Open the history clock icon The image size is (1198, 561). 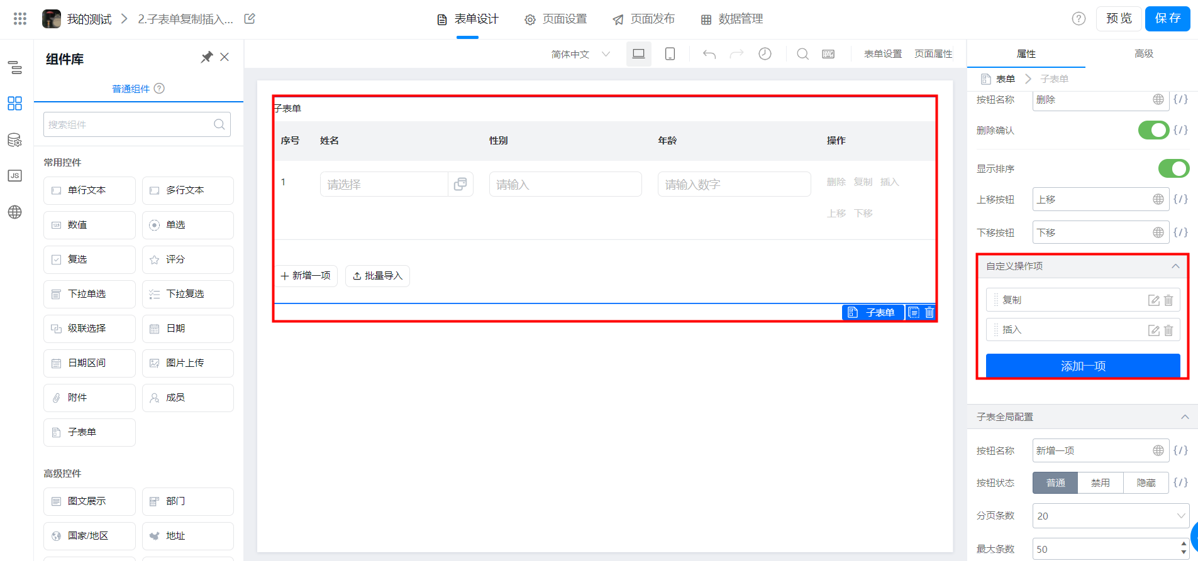click(765, 54)
